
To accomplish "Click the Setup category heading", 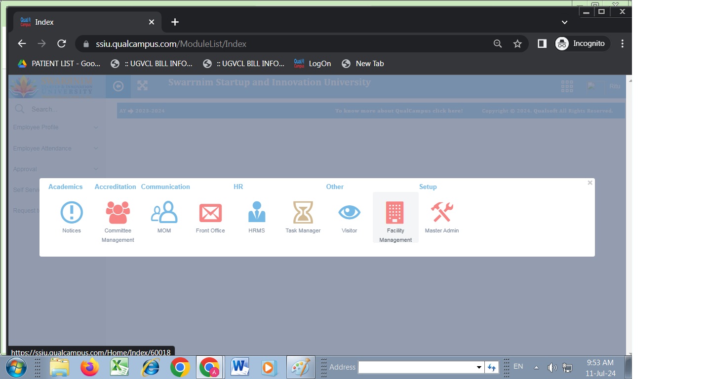I will click(428, 187).
